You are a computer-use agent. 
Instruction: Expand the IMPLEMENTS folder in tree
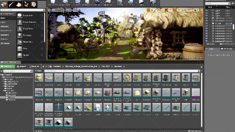pos(3,82)
